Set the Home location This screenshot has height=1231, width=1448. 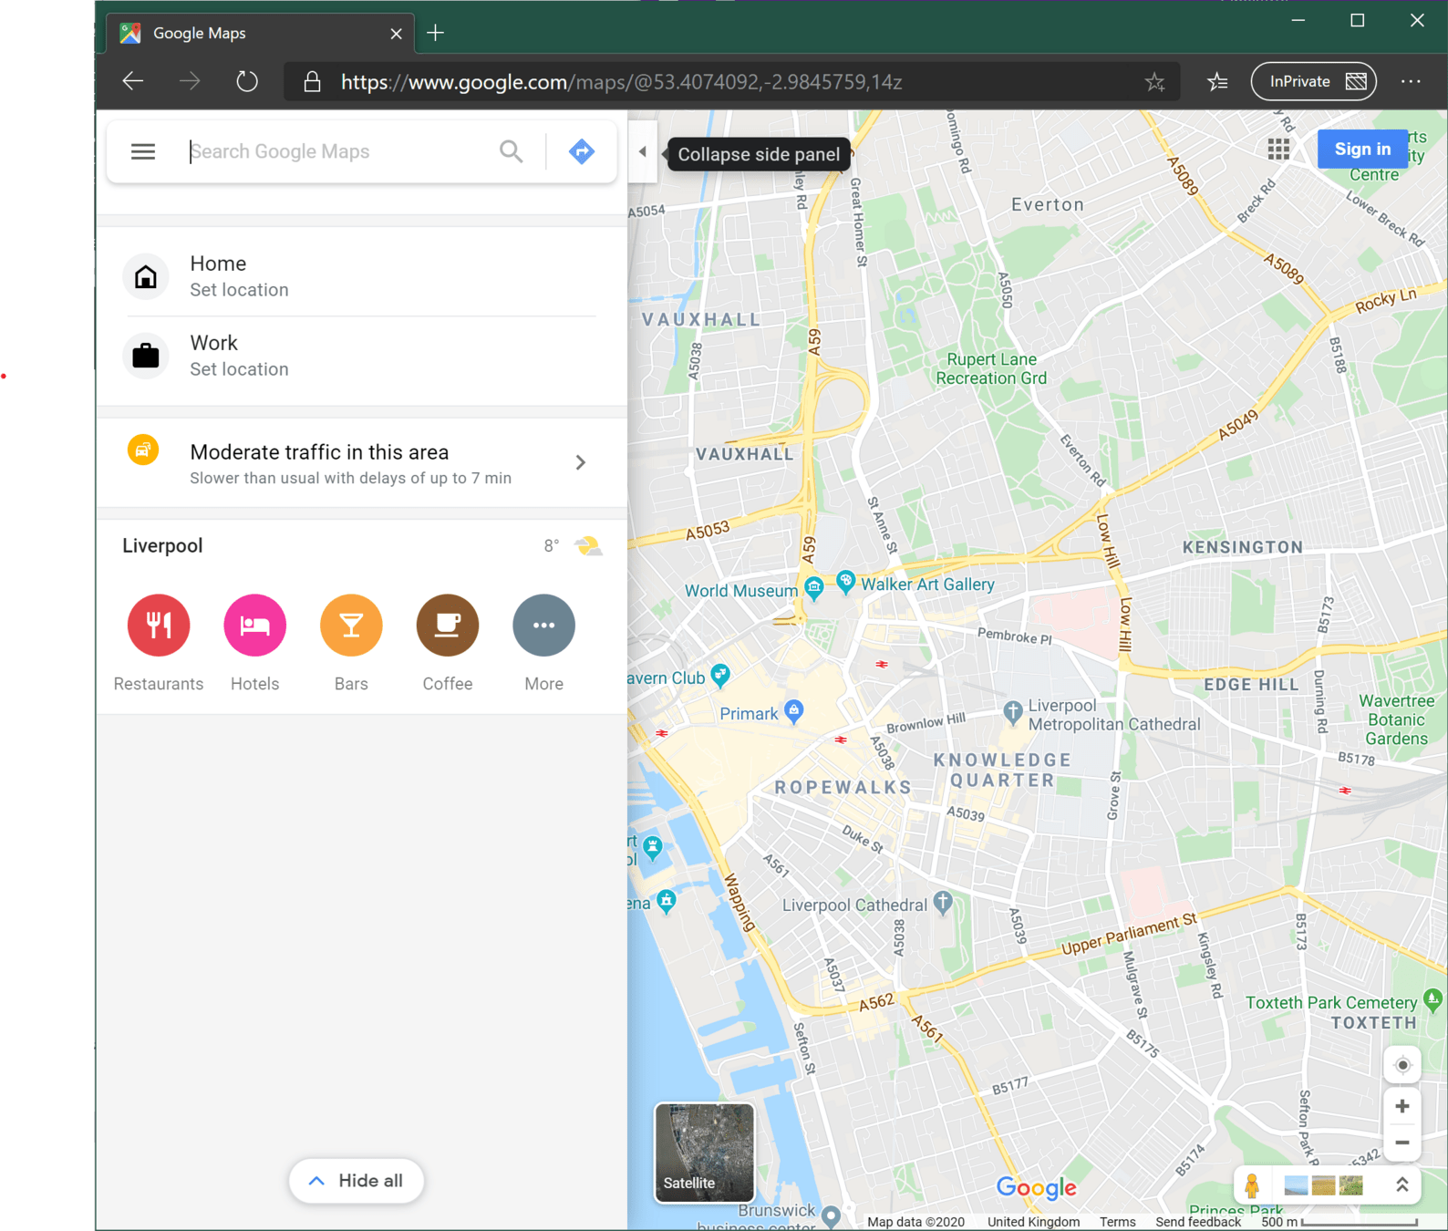(x=361, y=276)
